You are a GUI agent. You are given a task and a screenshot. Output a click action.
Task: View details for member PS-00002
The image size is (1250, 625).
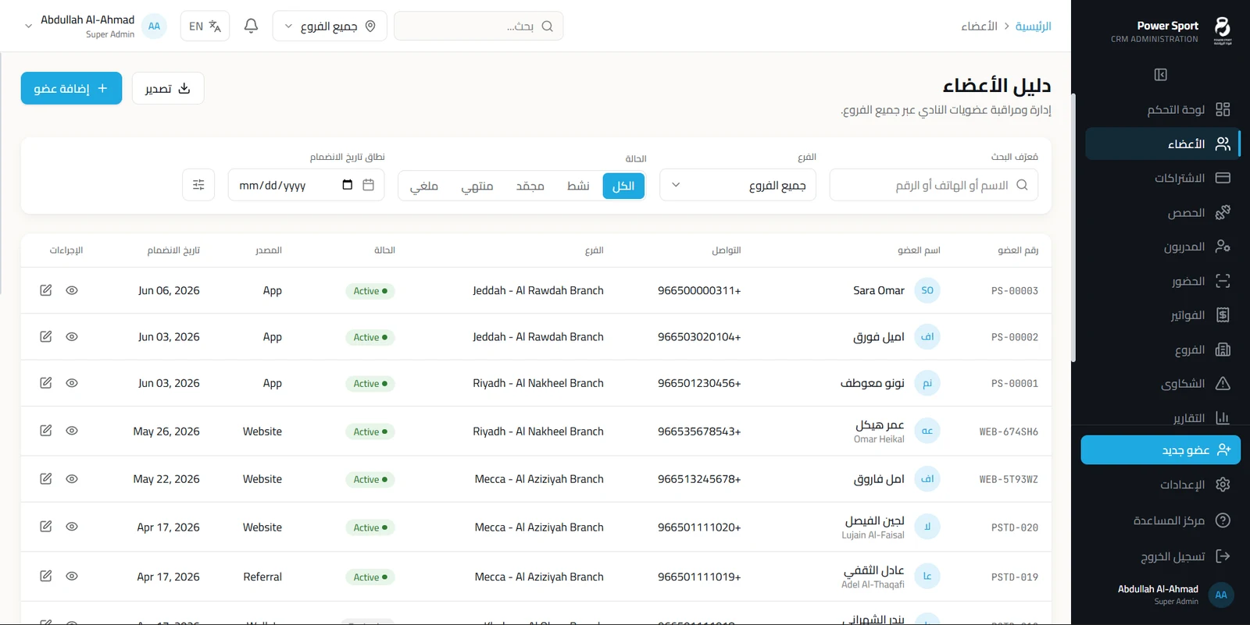click(x=72, y=337)
